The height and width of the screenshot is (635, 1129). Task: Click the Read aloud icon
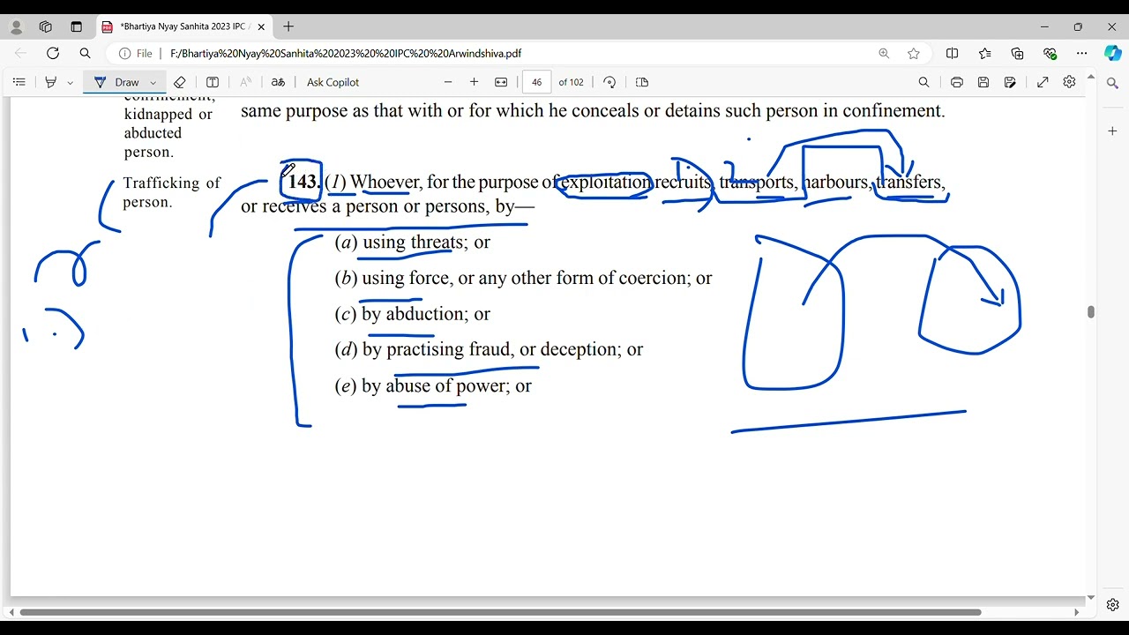[x=246, y=82]
